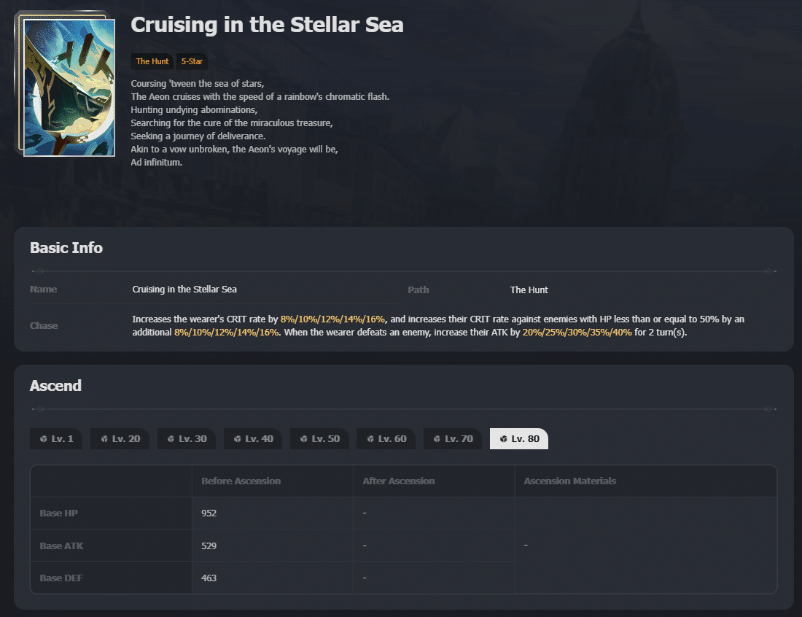Click the cube icon beside Lv. 70
This screenshot has width=802, height=617.
(437, 439)
